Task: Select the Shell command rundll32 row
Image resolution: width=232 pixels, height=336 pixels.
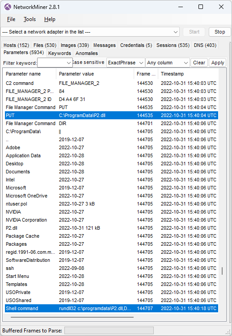Action: tap(111, 308)
